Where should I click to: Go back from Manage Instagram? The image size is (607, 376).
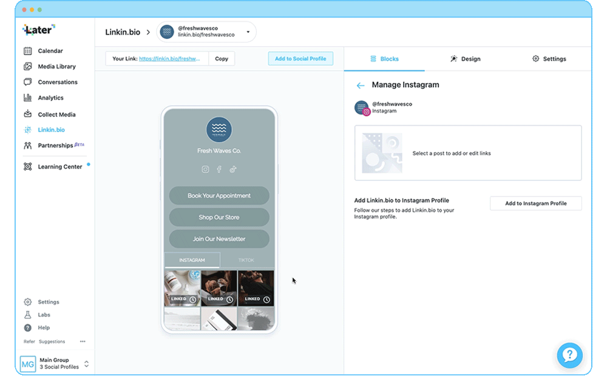(x=361, y=86)
